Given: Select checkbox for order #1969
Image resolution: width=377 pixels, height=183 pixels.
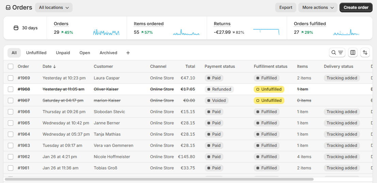Looking at the screenshot, I should [10, 78].
